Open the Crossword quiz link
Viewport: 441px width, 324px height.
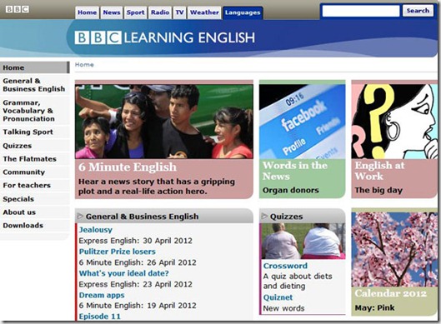pos(285,266)
